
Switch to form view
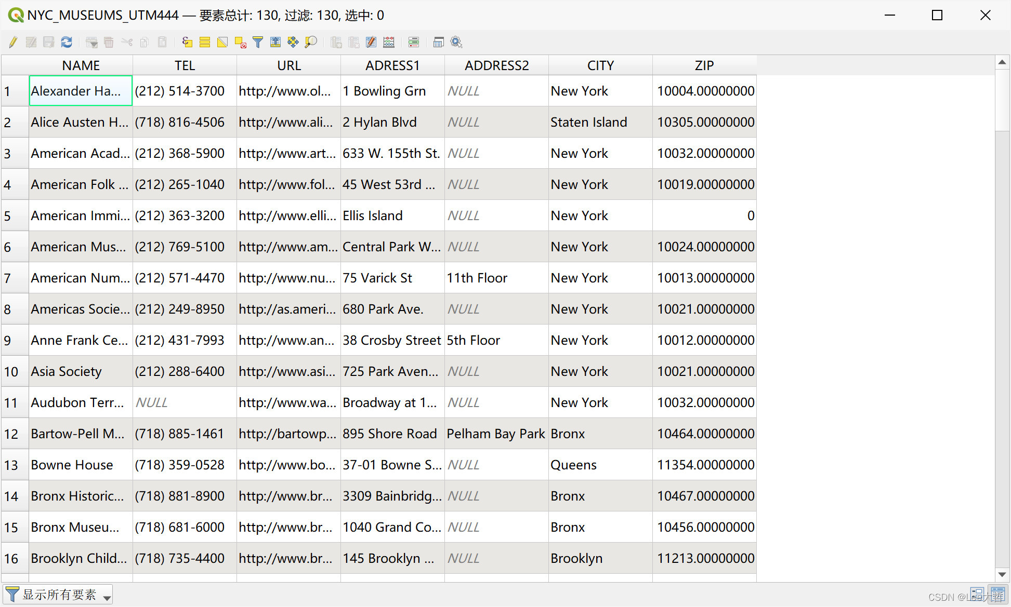[x=977, y=594]
